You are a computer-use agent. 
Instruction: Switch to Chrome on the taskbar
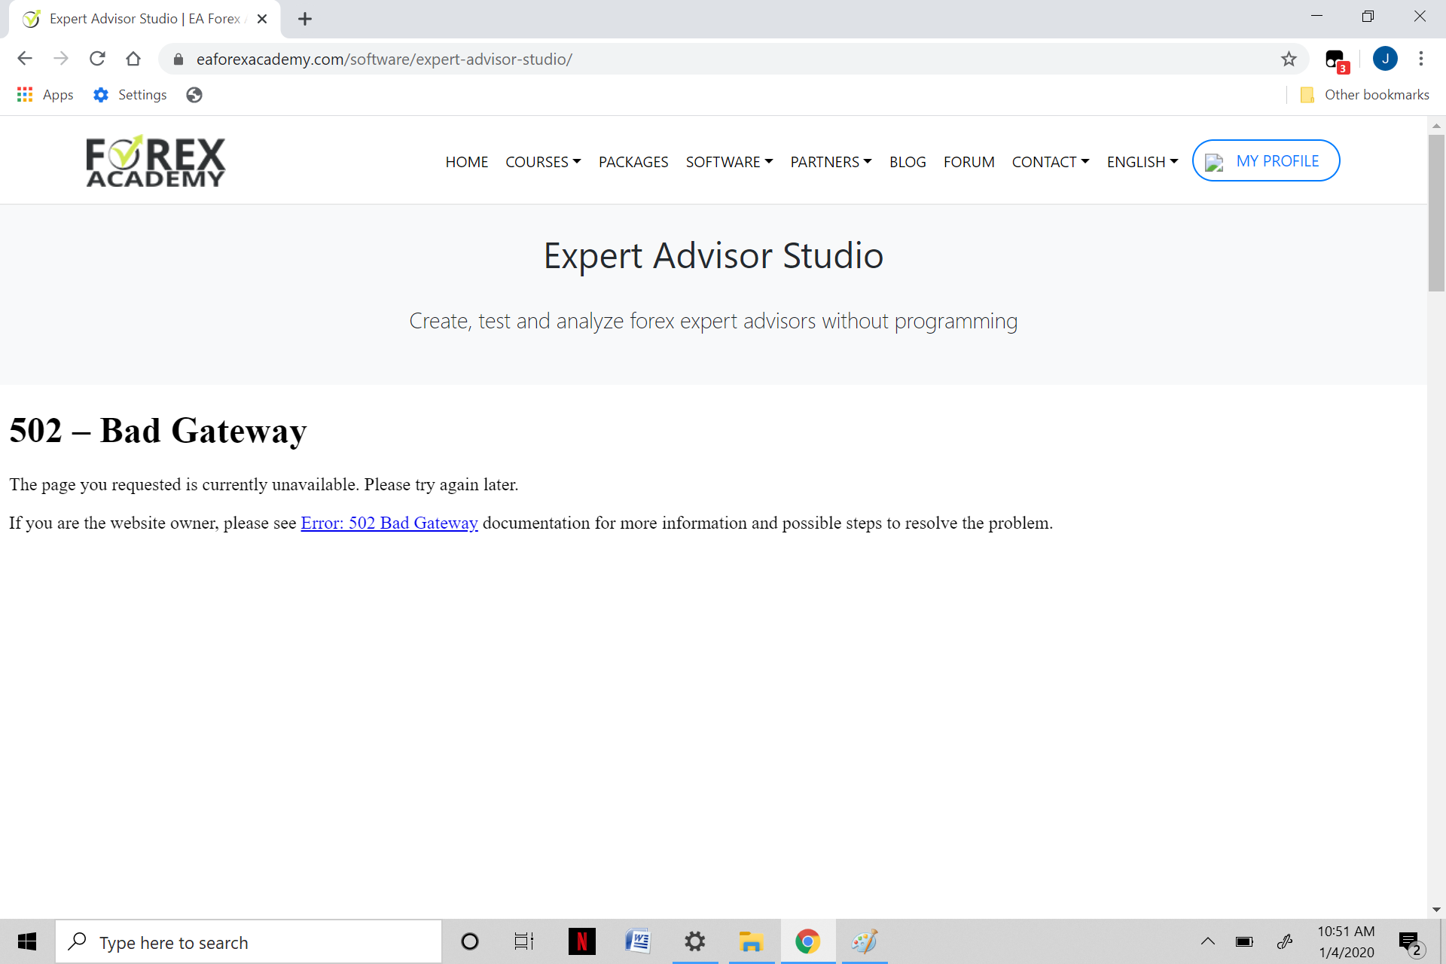point(807,941)
